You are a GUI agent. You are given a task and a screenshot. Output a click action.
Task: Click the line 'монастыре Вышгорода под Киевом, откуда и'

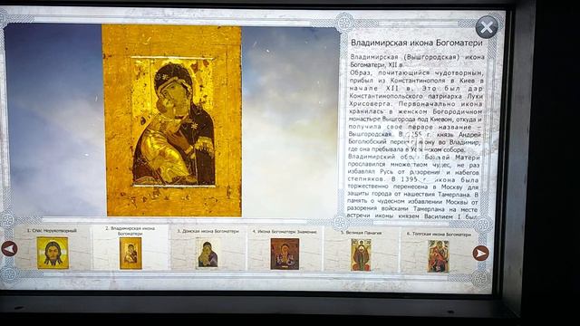pyautogui.click(x=415, y=120)
